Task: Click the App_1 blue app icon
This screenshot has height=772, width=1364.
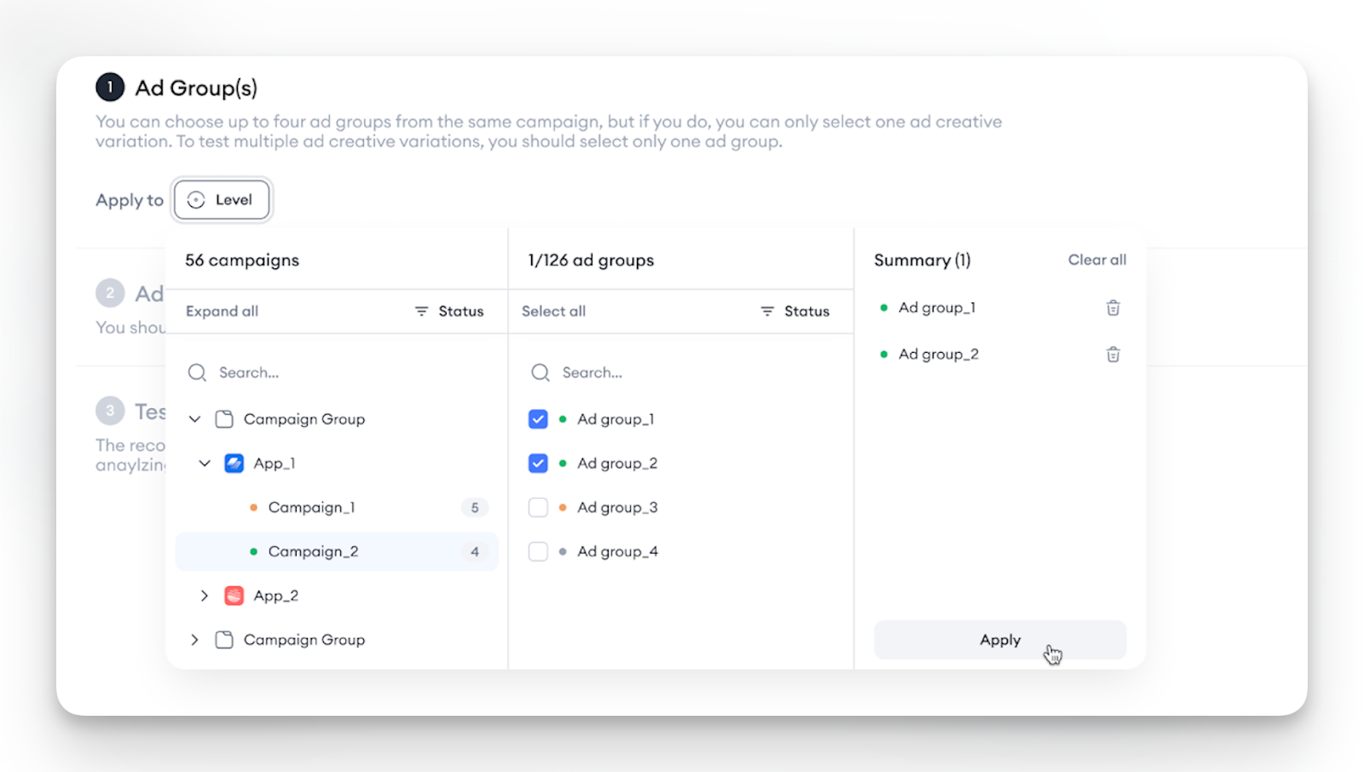Action: 234,464
